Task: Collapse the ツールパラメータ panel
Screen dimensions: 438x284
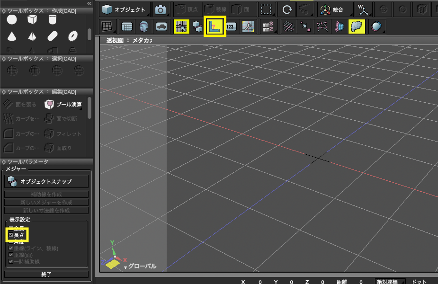Action: click(x=4, y=162)
